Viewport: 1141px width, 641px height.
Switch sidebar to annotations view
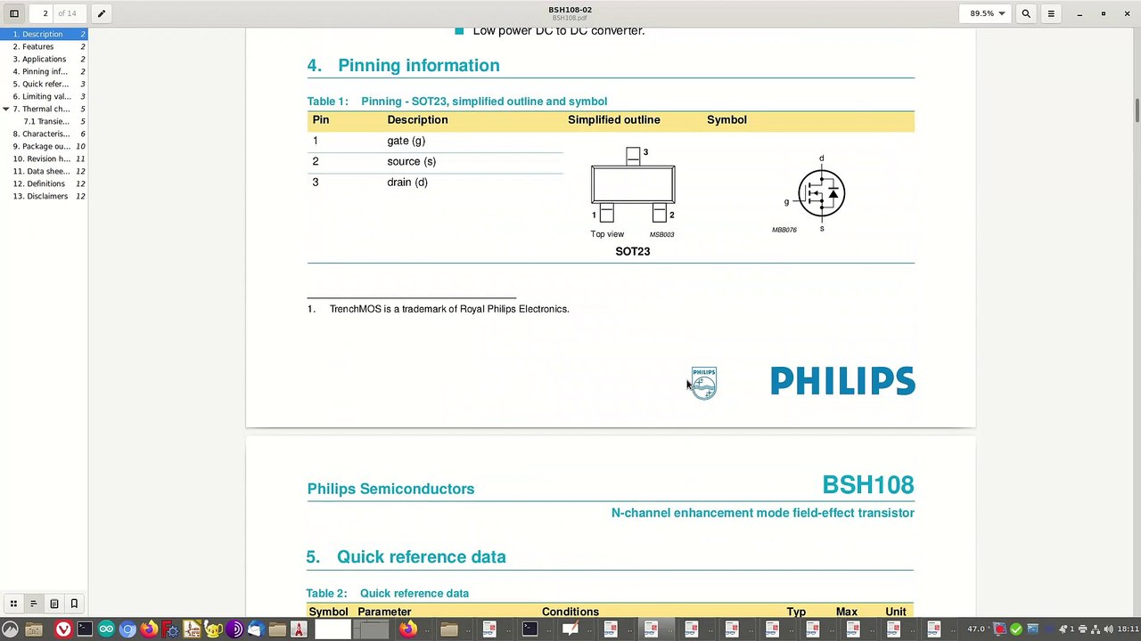53,604
